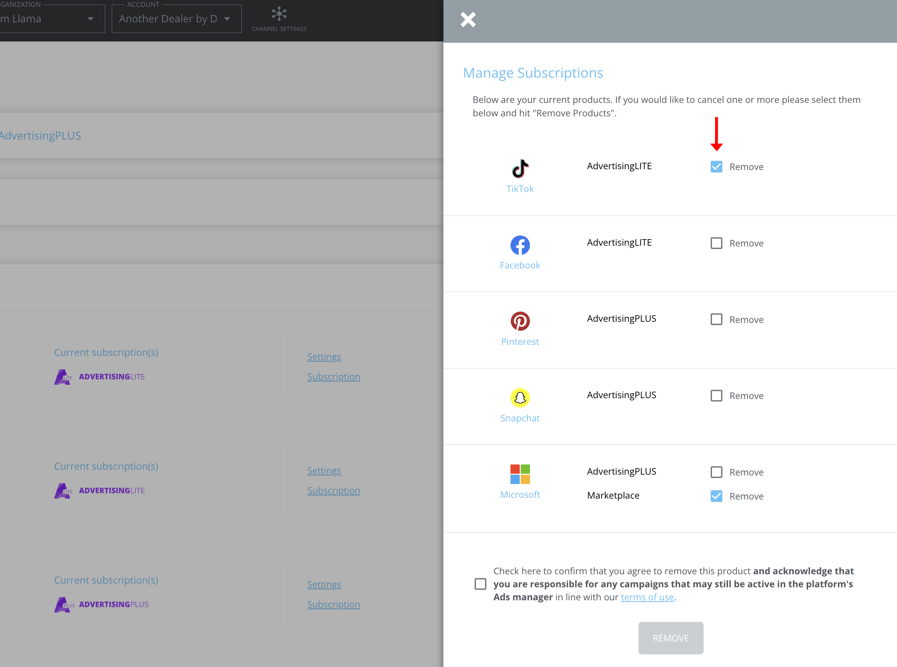The height and width of the screenshot is (667, 897).
Task: Click the Manage Subscriptions title
Action: point(533,73)
